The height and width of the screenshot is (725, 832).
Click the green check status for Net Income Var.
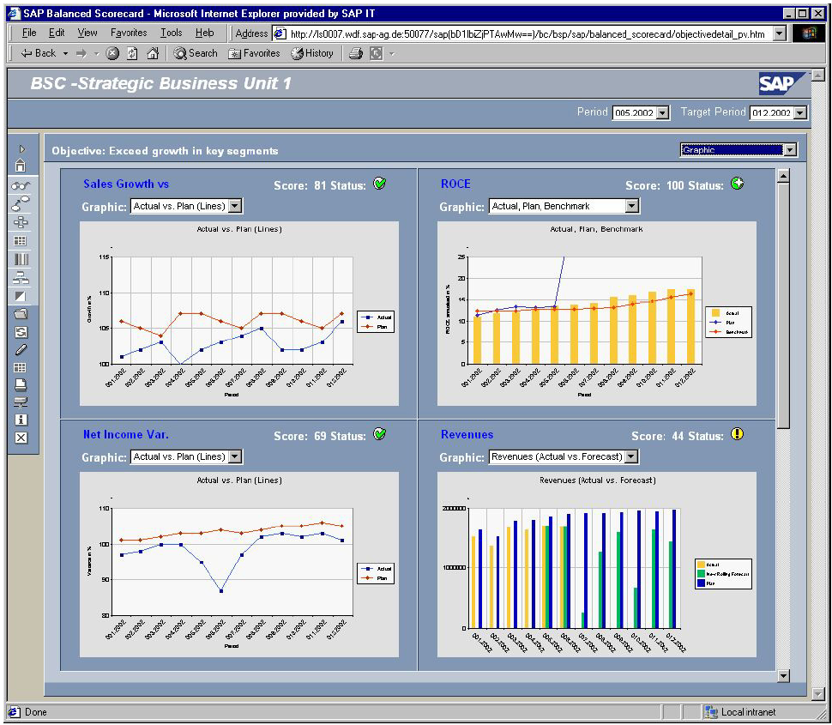coord(380,434)
